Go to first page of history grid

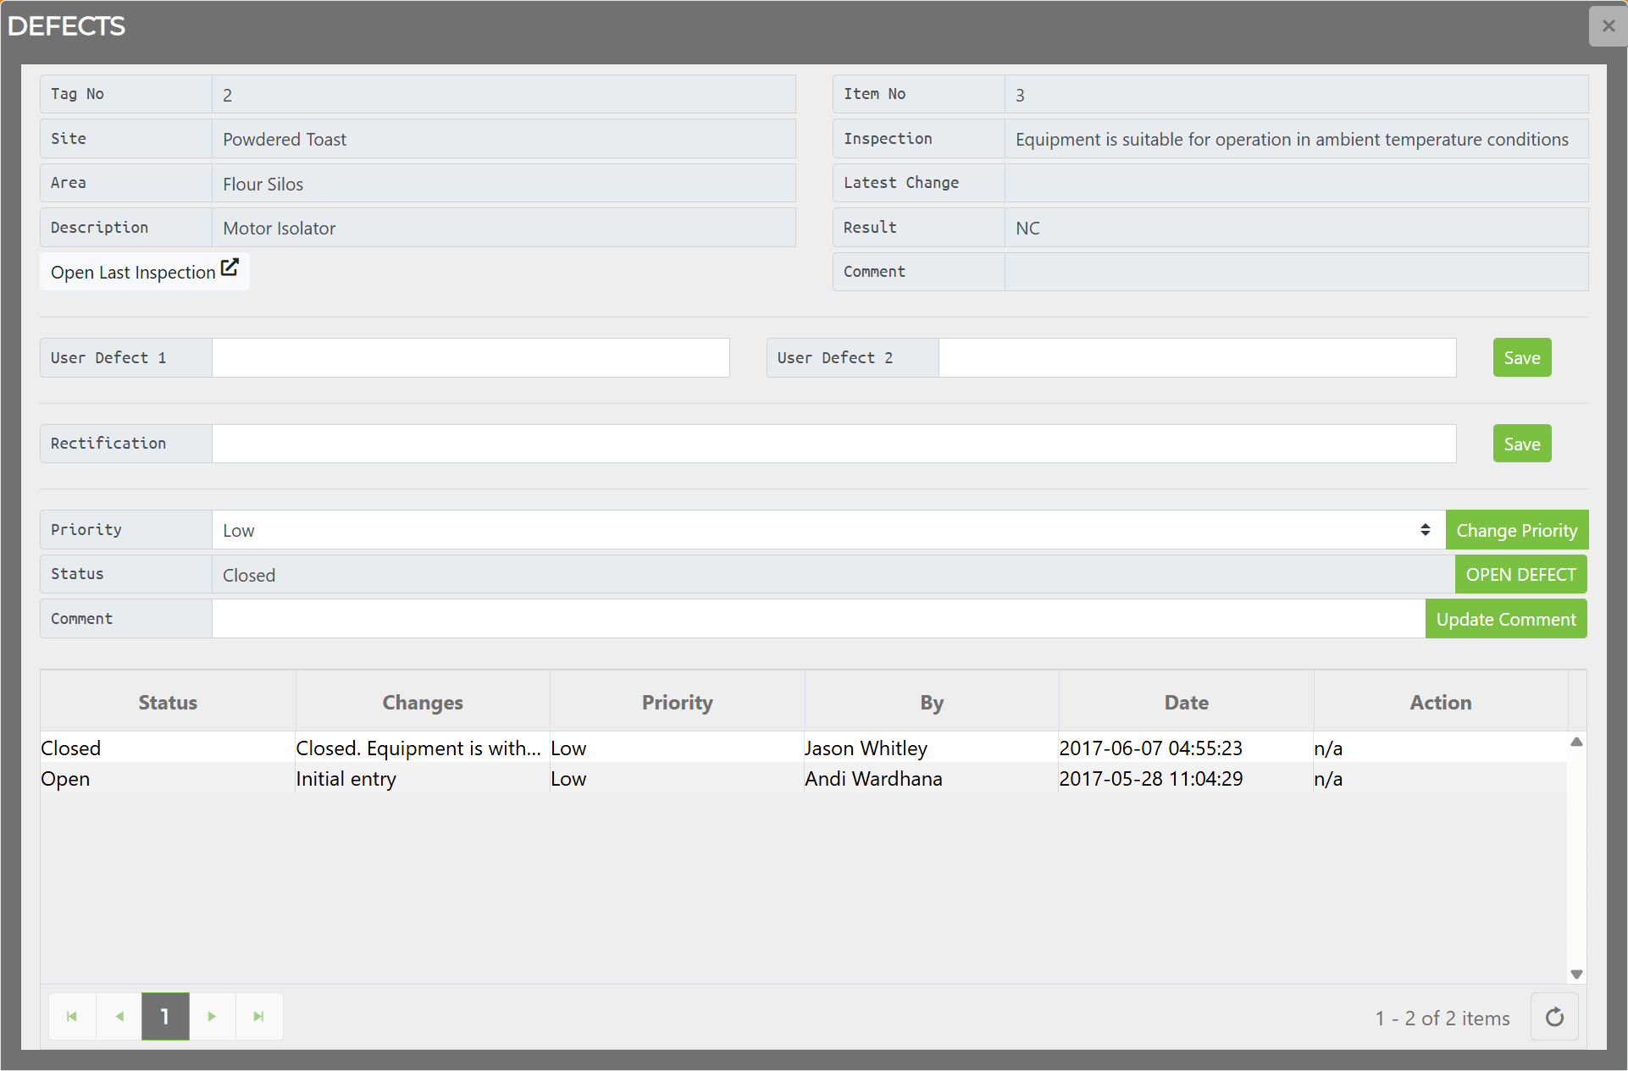coord(72,1016)
